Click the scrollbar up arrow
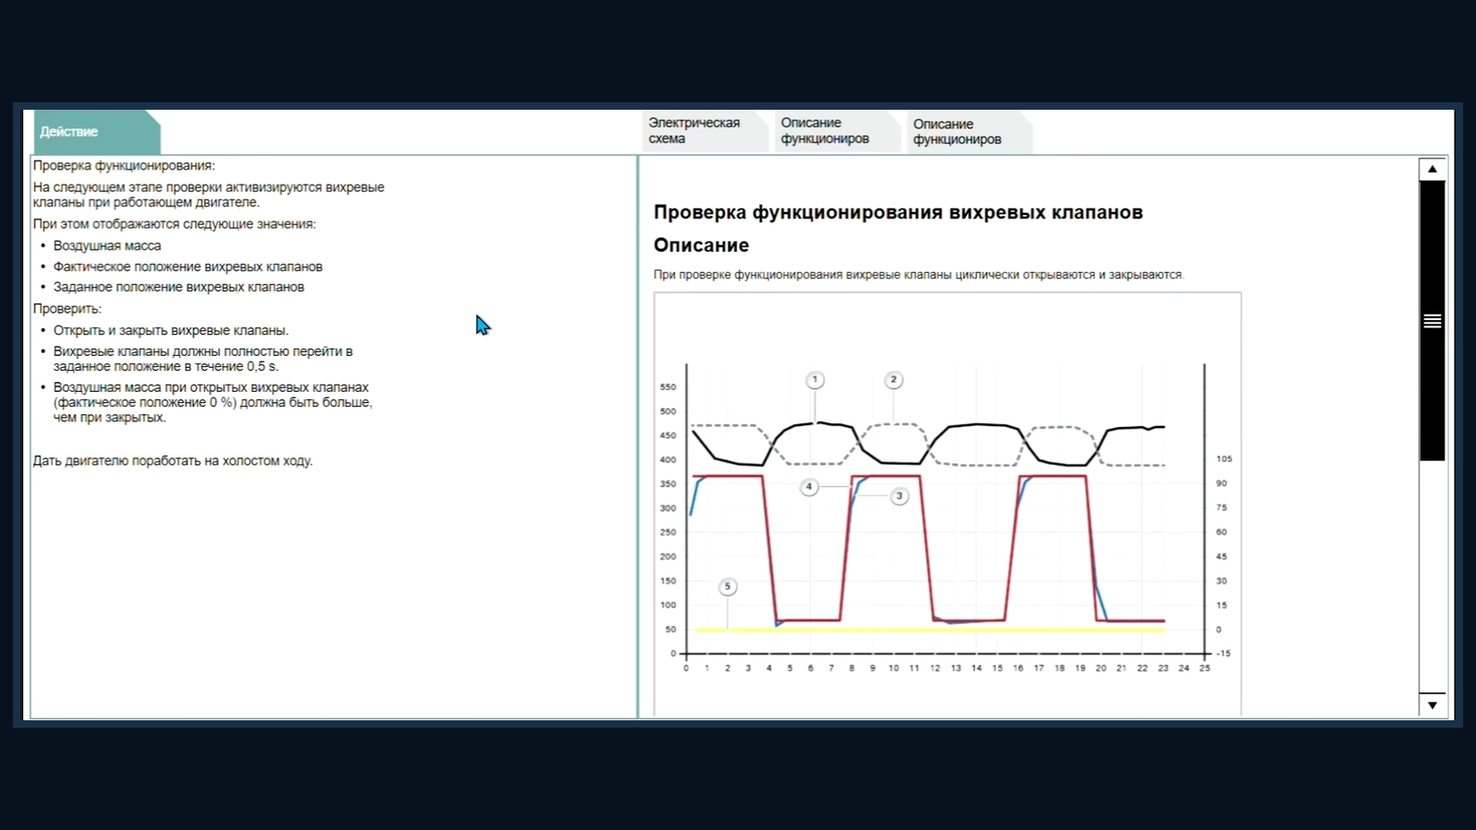1476x830 pixels. click(1432, 169)
